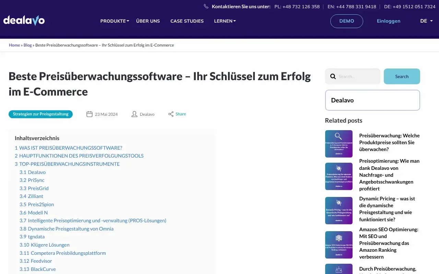Click the calendar icon beside the publication date

(x=90, y=114)
